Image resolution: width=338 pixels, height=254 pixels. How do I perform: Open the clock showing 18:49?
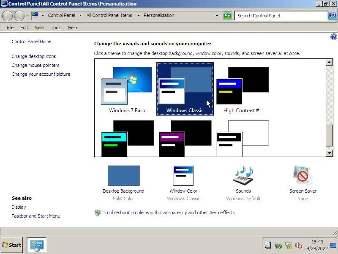pos(317,245)
